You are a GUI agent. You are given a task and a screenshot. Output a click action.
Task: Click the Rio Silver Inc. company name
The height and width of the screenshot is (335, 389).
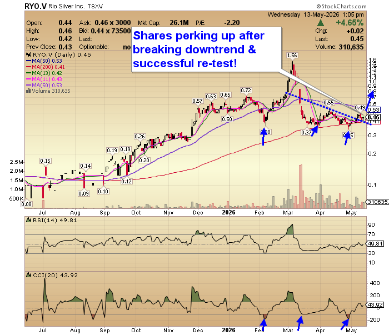point(66,6)
